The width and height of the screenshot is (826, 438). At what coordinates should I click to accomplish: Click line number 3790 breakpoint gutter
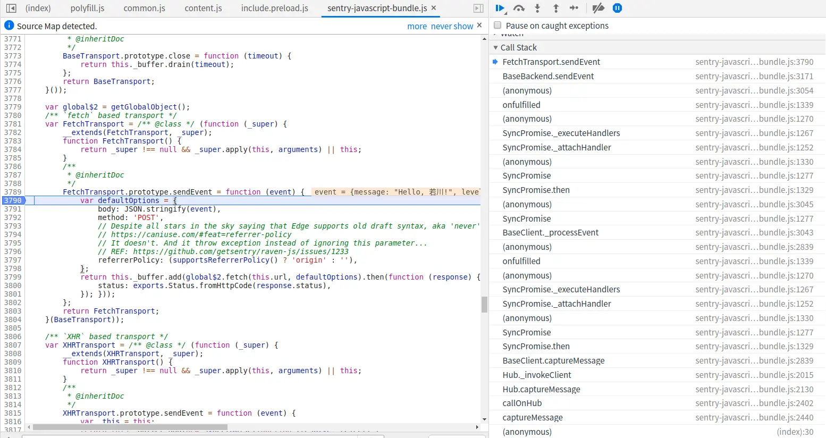coord(13,200)
